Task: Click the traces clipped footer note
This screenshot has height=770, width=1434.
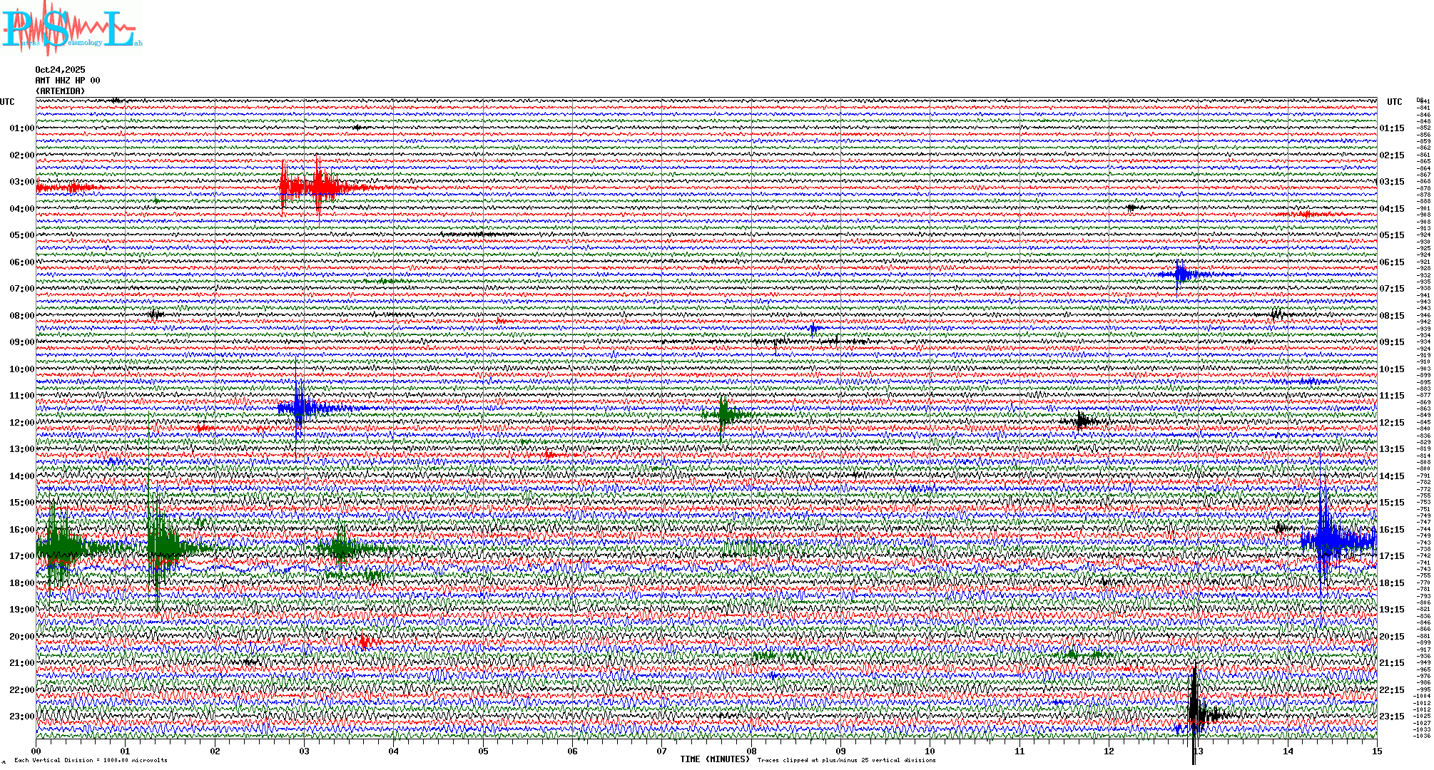Action: coord(846,760)
